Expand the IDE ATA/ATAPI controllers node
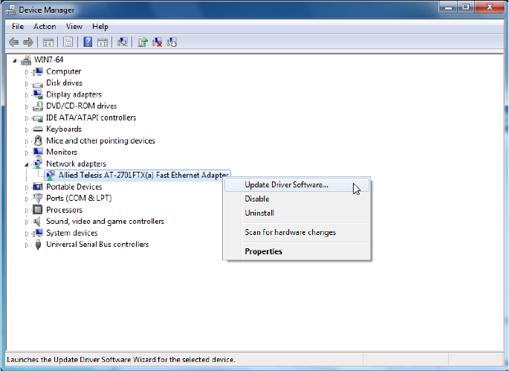This screenshot has height=371, width=509. (x=27, y=118)
